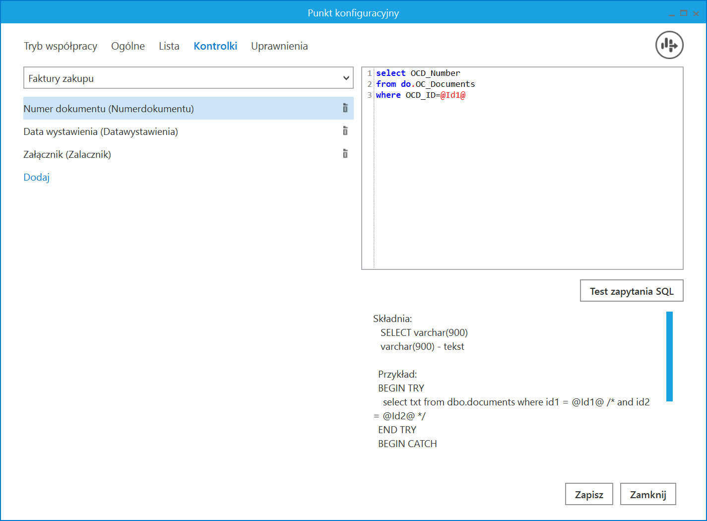
Task: Select the Kontrolki tab
Action: pyautogui.click(x=215, y=46)
